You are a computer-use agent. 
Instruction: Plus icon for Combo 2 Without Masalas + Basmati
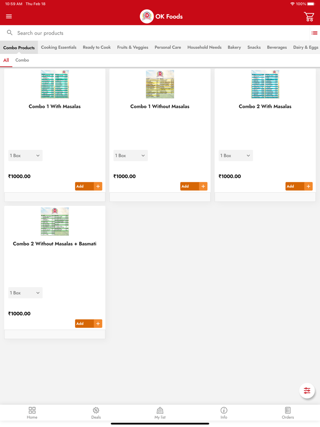click(98, 324)
